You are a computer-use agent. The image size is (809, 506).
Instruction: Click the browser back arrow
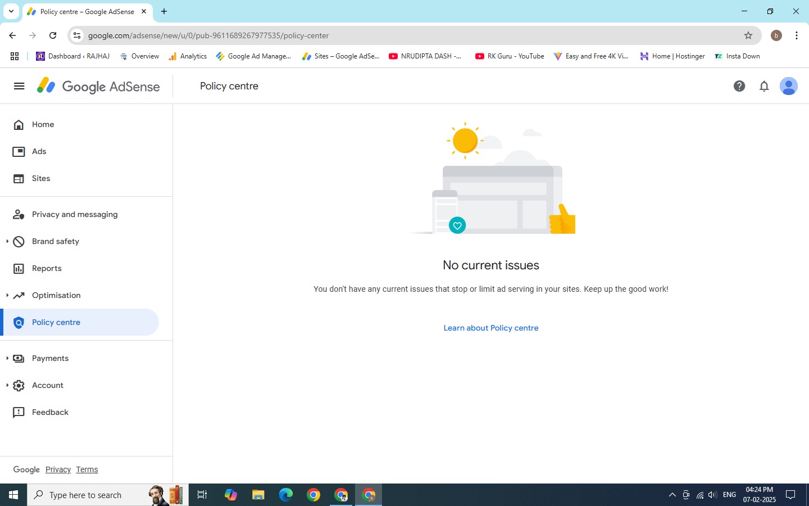click(x=12, y=35)
